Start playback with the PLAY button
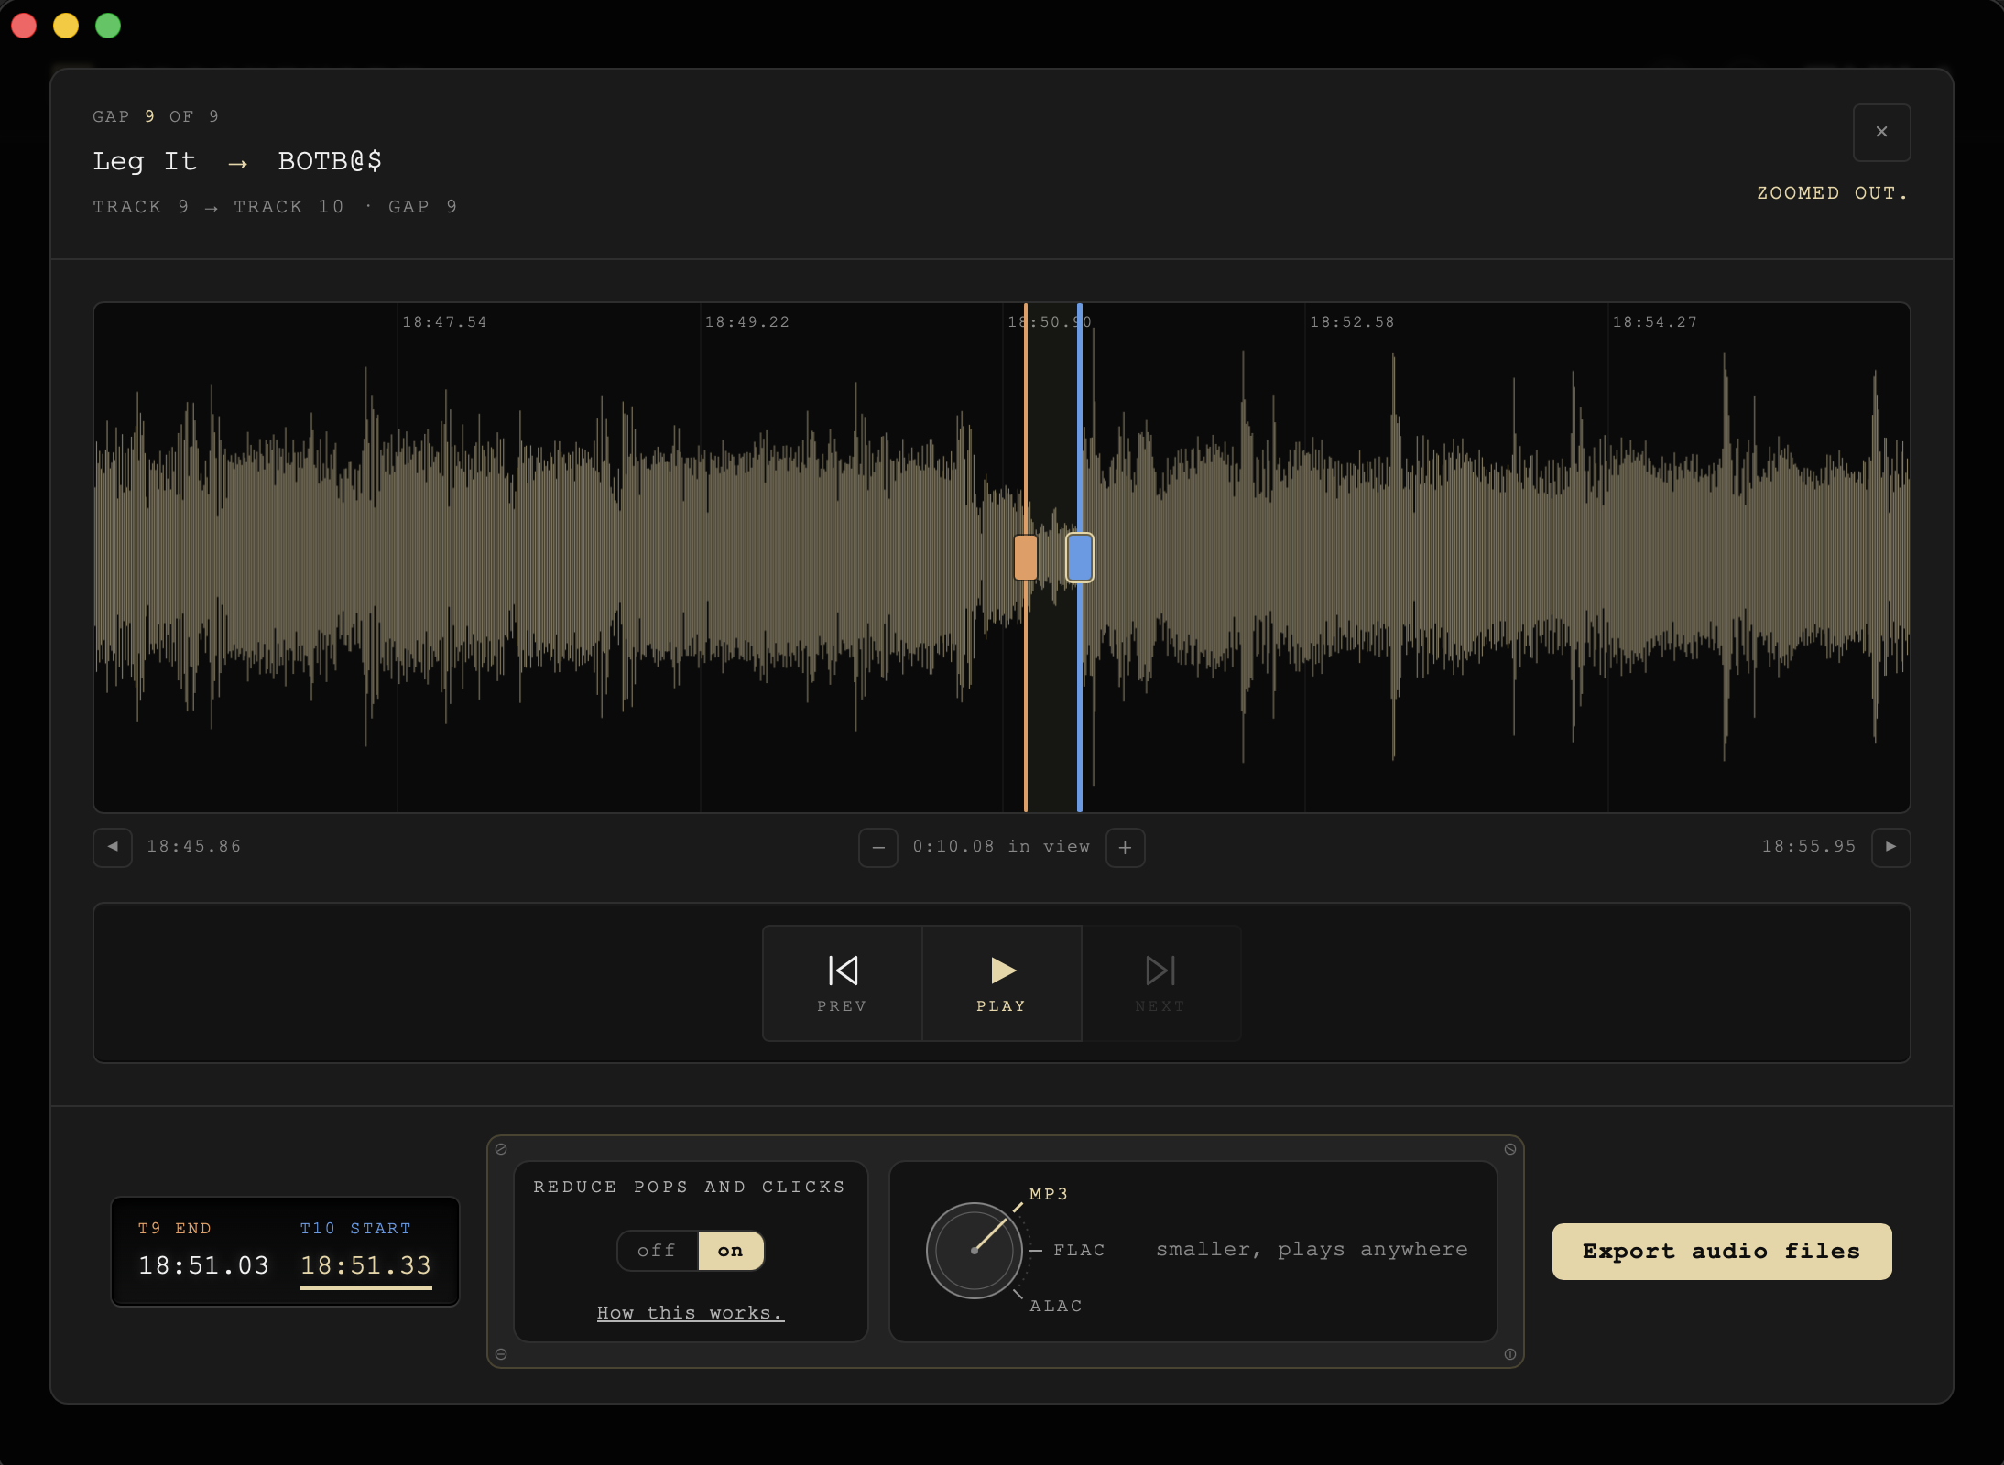This screenshot has width=2004, height=1465. pyautogui.click(x=1001, y=982)
